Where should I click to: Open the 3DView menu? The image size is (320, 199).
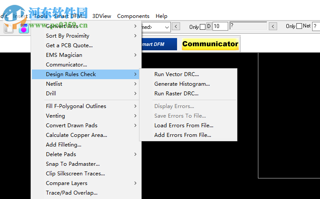click(x=101, y=16)
